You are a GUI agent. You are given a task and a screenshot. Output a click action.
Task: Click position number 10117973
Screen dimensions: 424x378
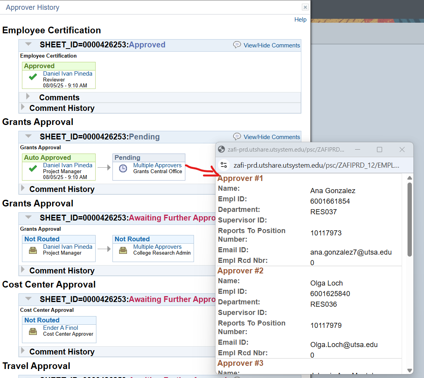(x=326, y=233)
